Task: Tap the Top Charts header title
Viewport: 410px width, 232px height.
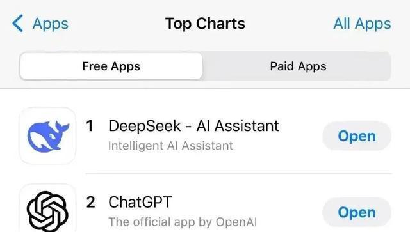Action: point(205,24)
